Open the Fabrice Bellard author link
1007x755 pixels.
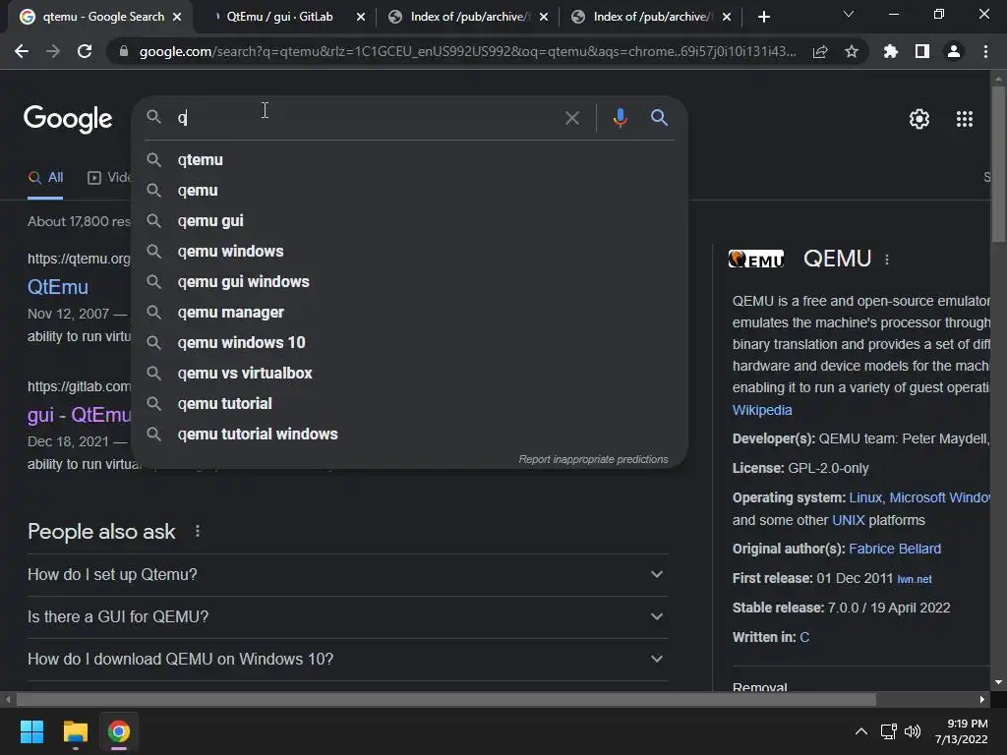click(x=895, y=549)
